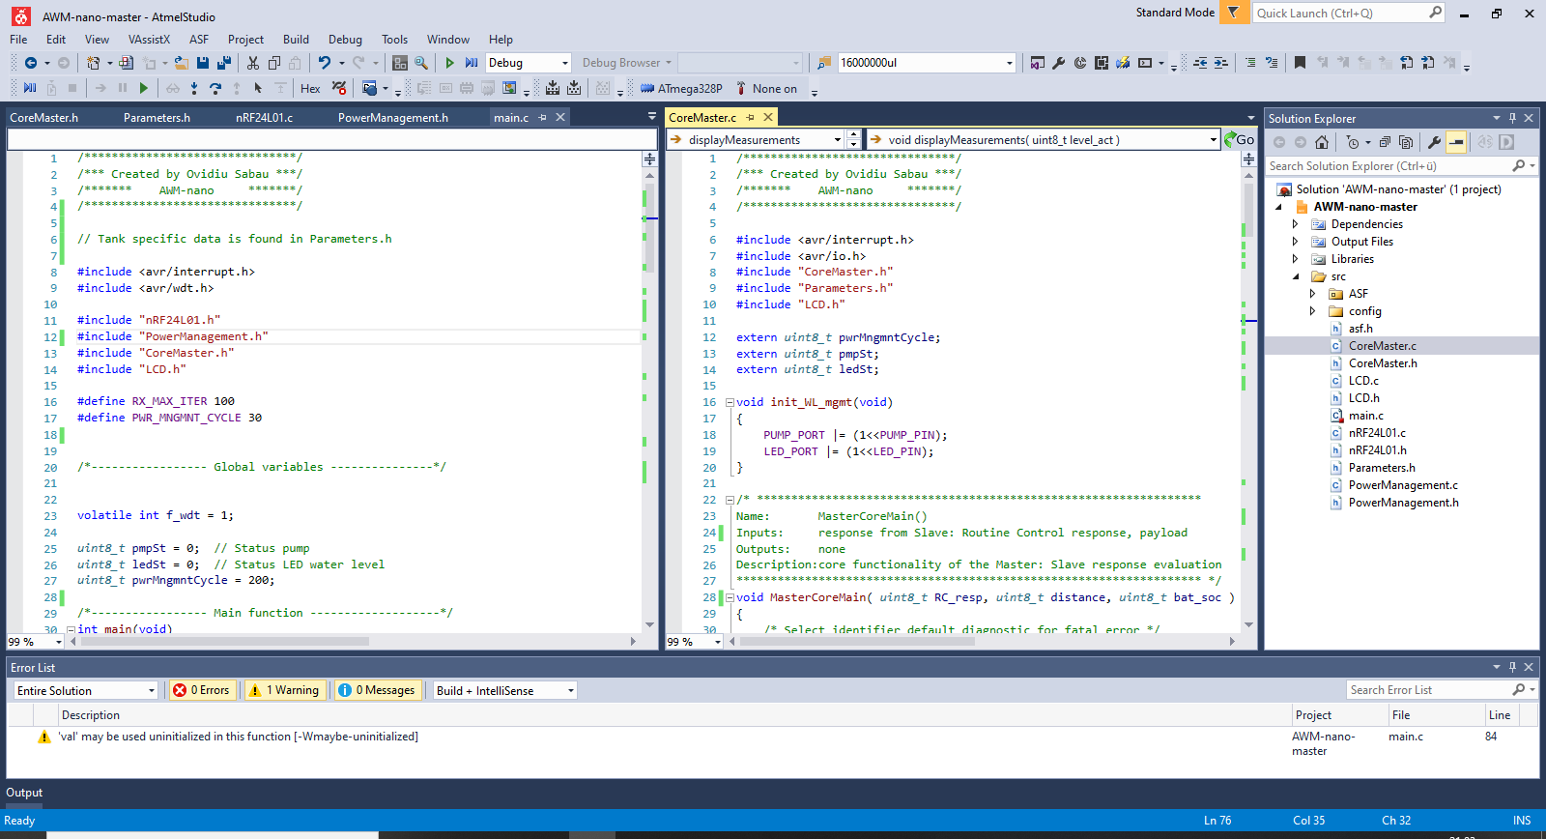Click the Home icon in Solution Explorer

point(1322,142)
